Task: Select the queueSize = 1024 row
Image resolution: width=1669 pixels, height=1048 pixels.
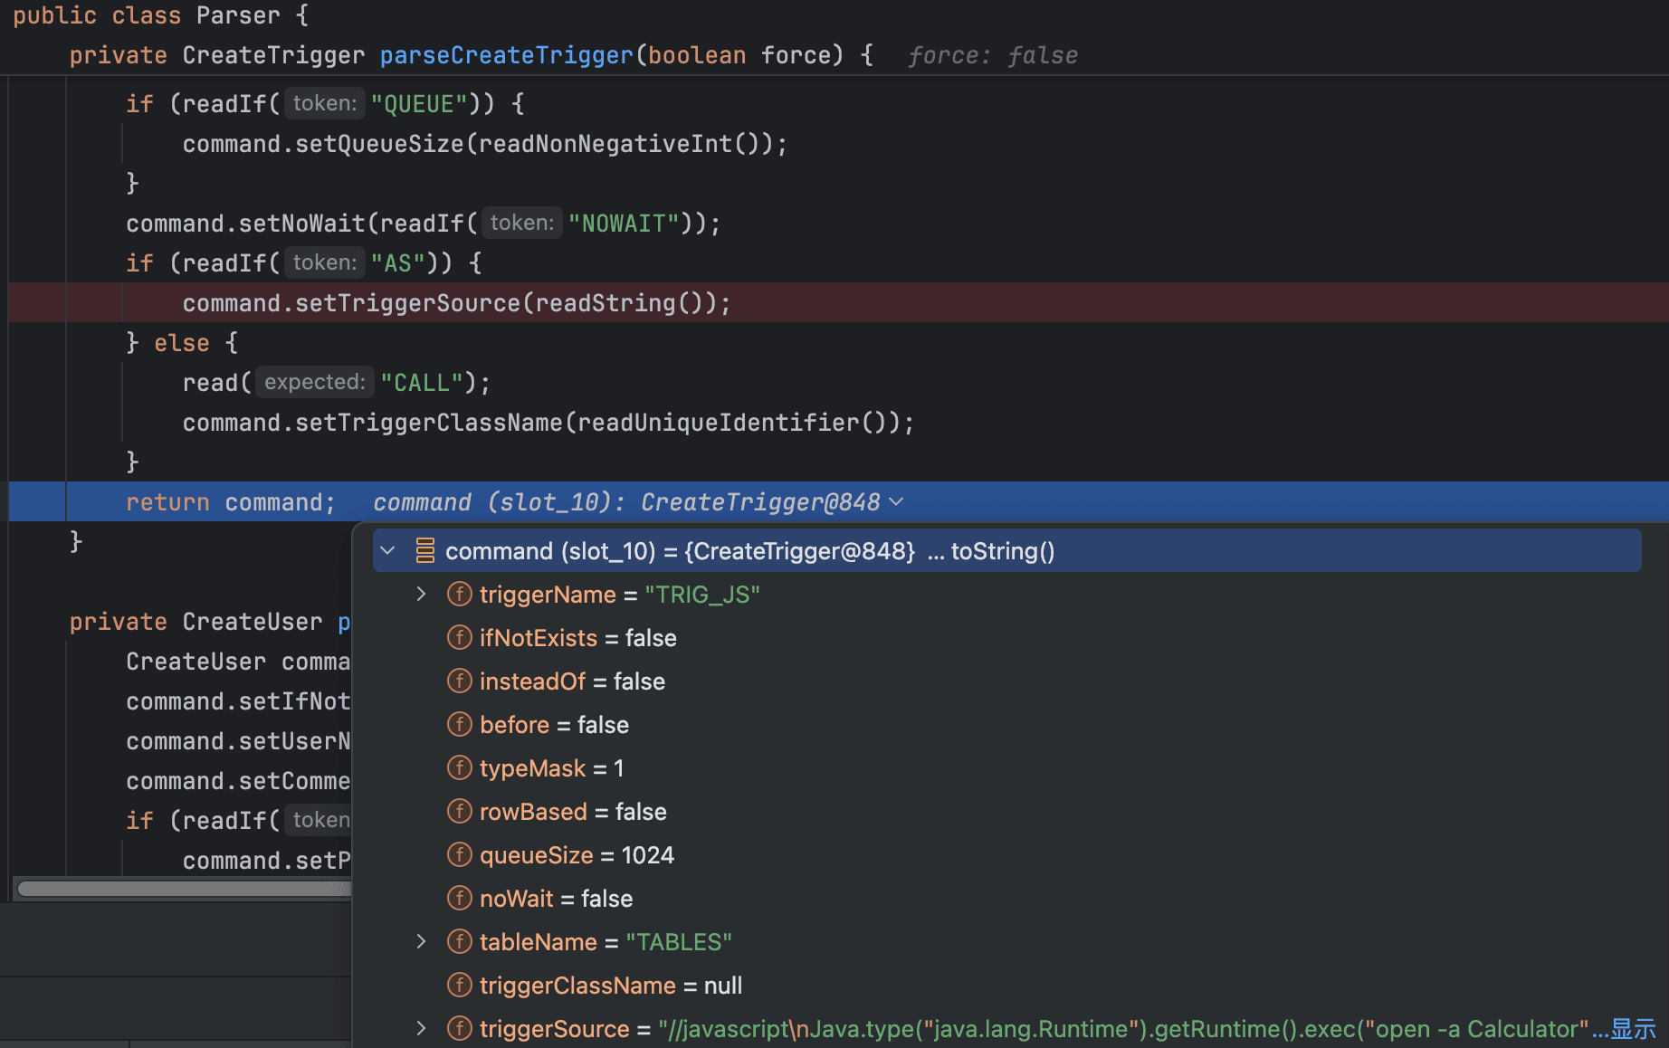Action: tap(1006, 855)
